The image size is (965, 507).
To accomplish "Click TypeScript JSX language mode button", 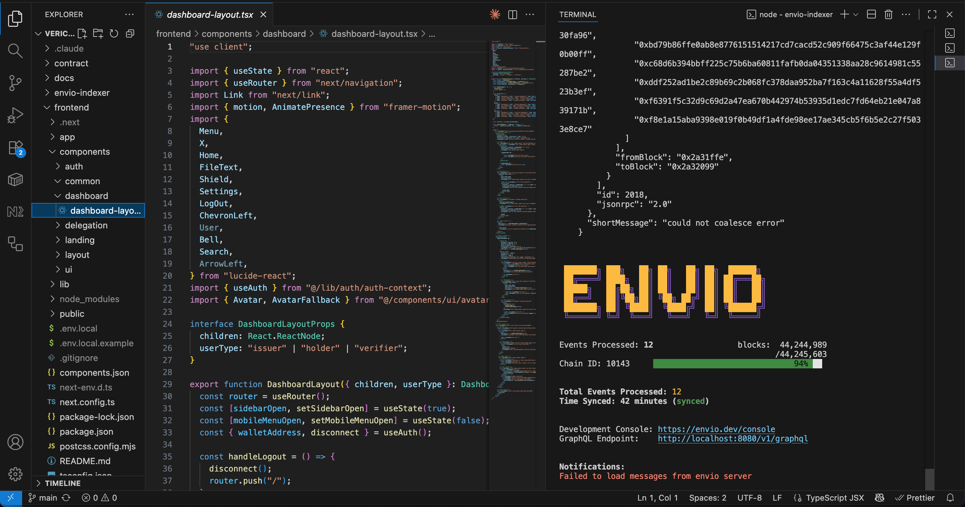I will point(834,498).
